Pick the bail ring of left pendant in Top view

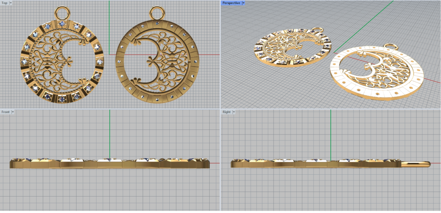tap(61, 13)
